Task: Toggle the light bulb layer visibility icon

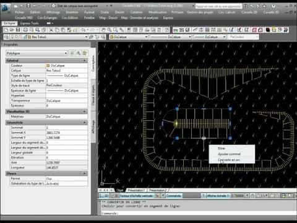Action: coord(12,37)
